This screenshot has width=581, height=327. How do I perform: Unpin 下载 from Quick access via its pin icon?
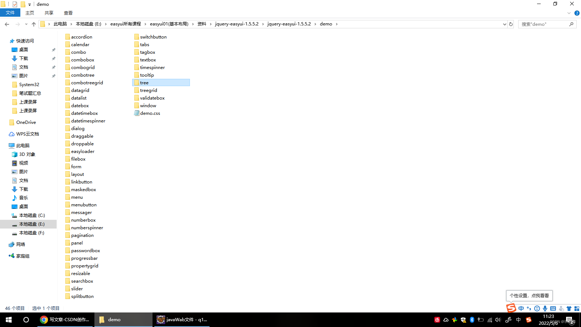pos(53,58)
